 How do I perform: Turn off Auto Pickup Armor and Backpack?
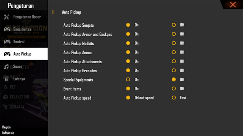(x=174, y=34)
